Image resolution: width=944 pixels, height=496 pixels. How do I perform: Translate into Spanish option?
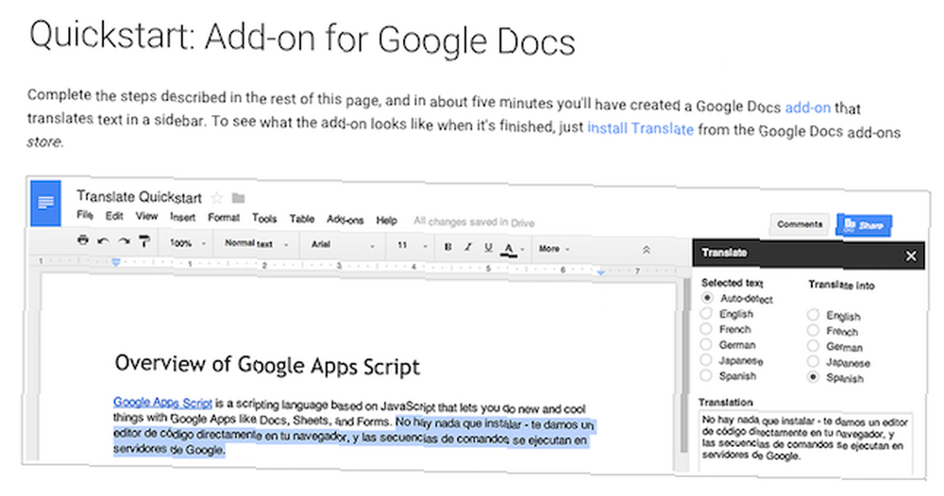tap(814, 377)
